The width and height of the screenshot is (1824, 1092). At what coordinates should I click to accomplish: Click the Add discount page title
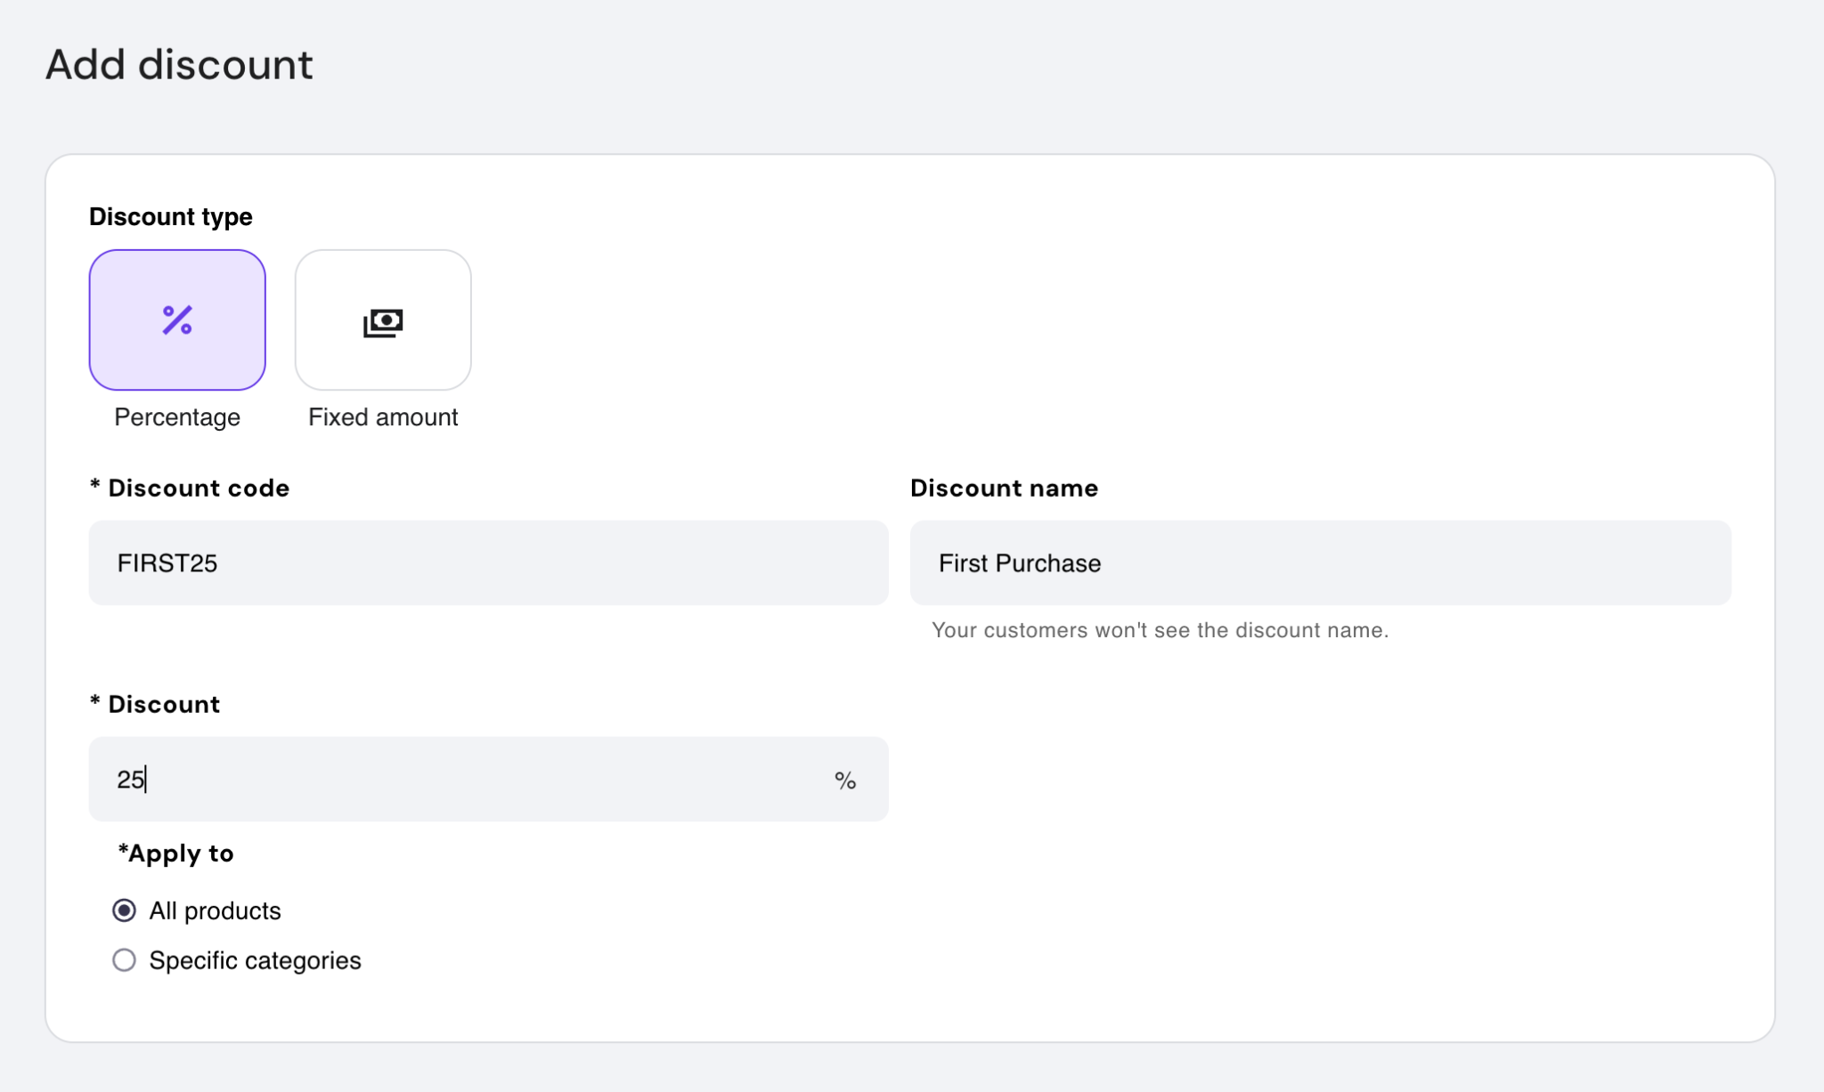[x=179, y=63]
